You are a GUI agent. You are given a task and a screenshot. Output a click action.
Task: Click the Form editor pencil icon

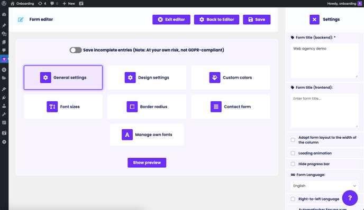[x=21, y=20]
